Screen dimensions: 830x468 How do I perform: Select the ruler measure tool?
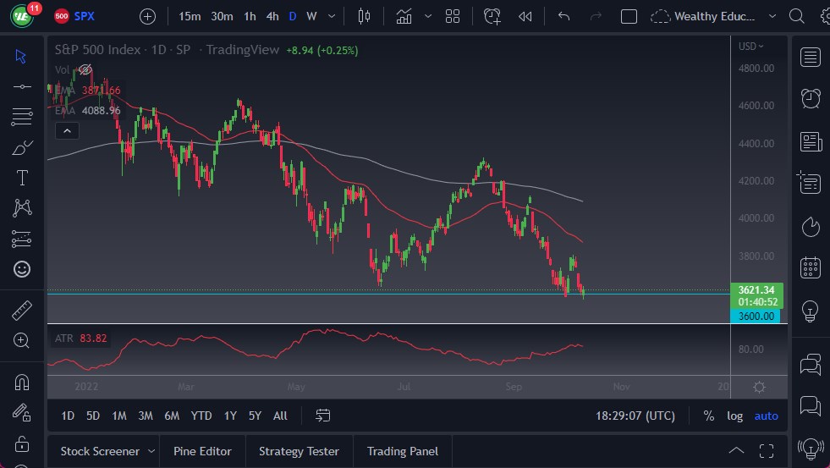[x=22, y=311]
